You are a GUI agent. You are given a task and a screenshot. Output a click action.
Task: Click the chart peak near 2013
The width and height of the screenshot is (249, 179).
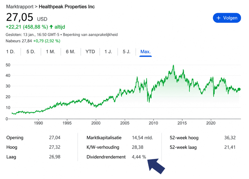pyautogui.click(x=173, y=65)
